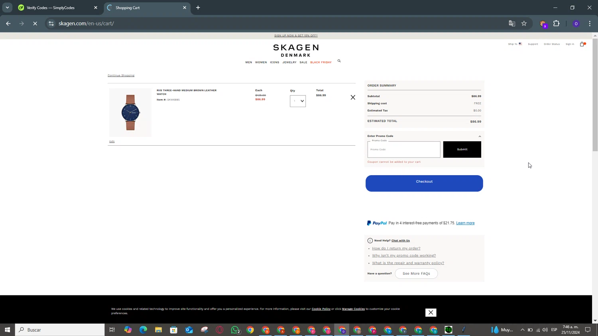Show hidden system tray icons

point(522,330)
